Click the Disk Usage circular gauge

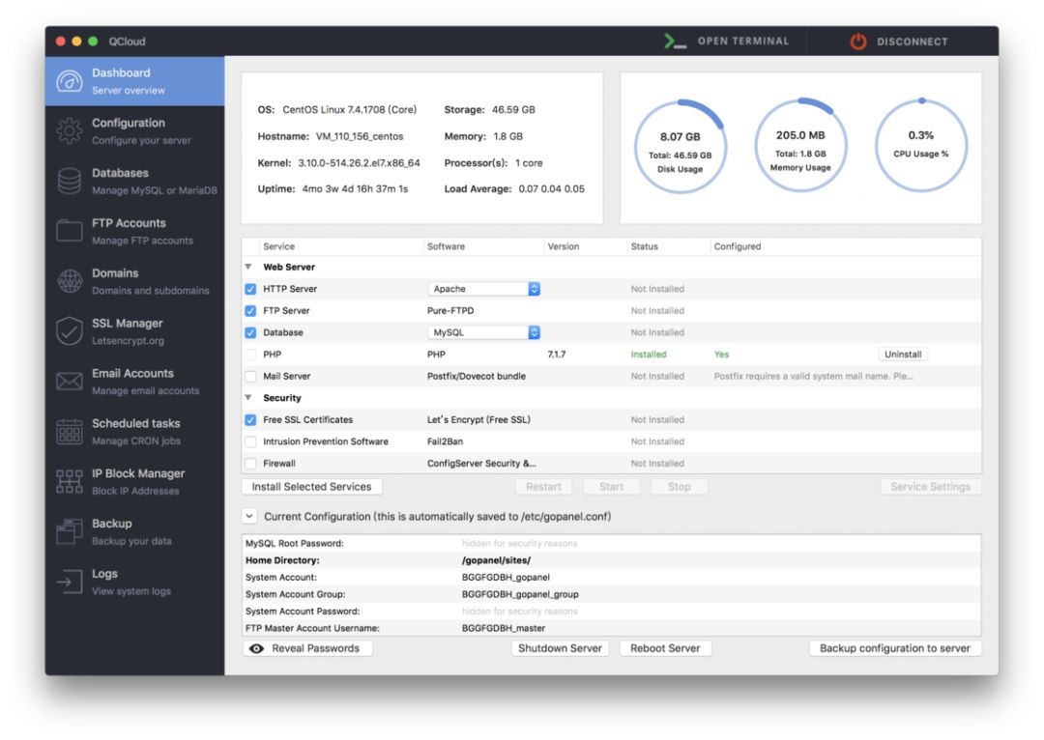(x=680, y=146)
